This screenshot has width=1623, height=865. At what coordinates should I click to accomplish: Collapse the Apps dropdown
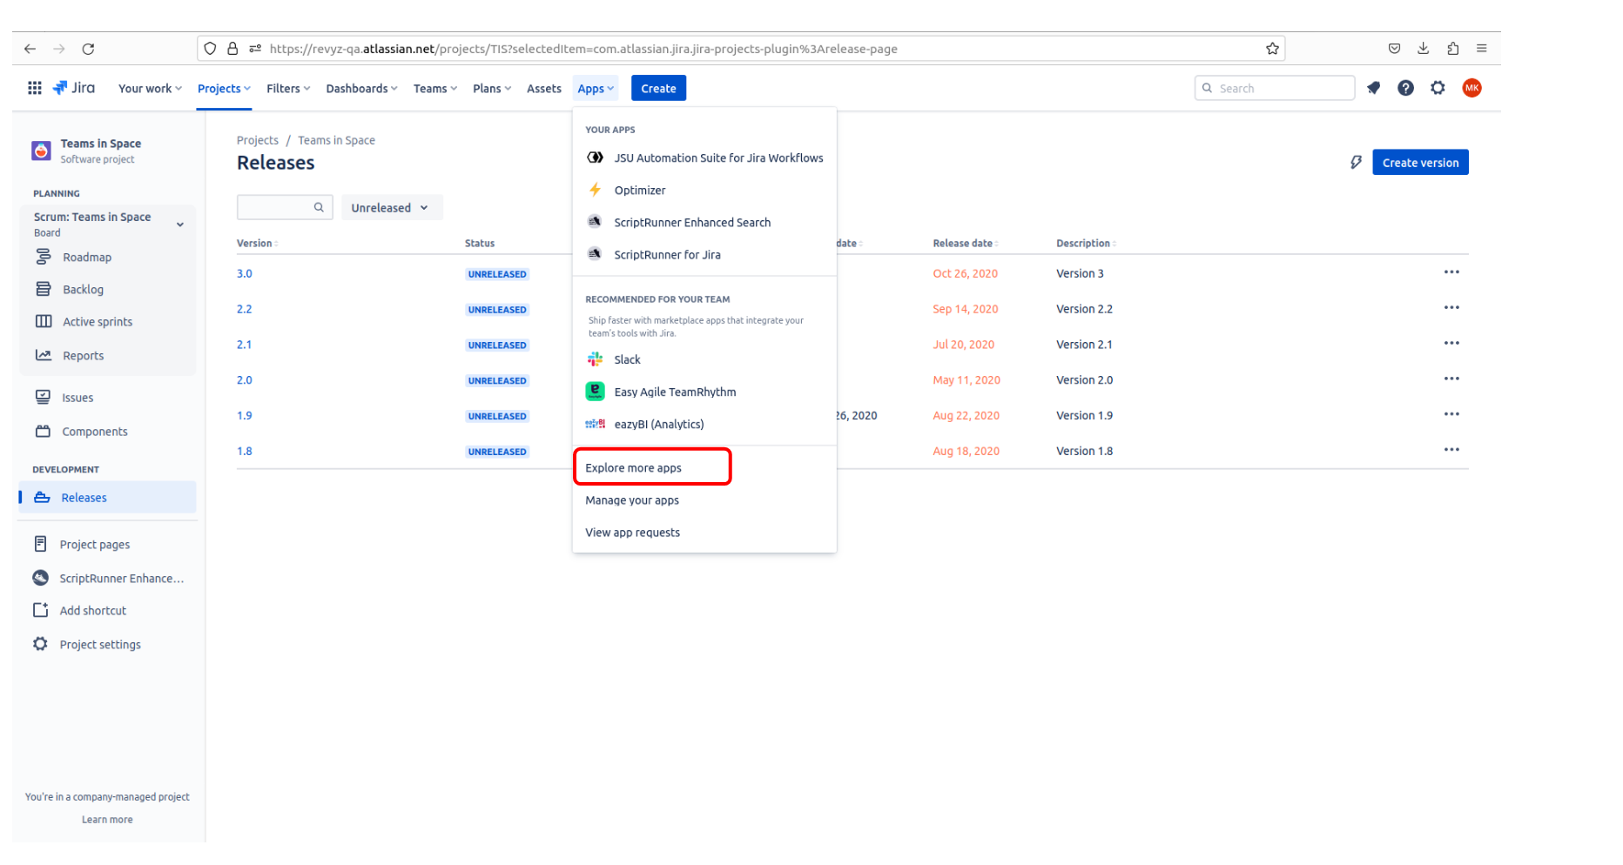point(596,89)
